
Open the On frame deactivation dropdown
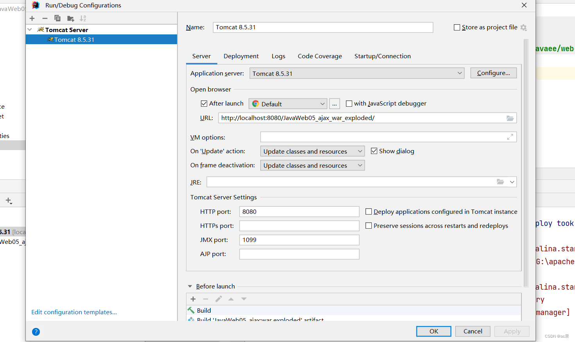(x=312, y=165)
